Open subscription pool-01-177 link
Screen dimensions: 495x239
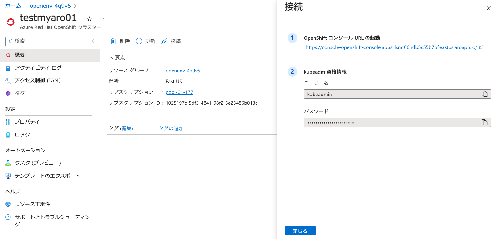pos(179,92)
